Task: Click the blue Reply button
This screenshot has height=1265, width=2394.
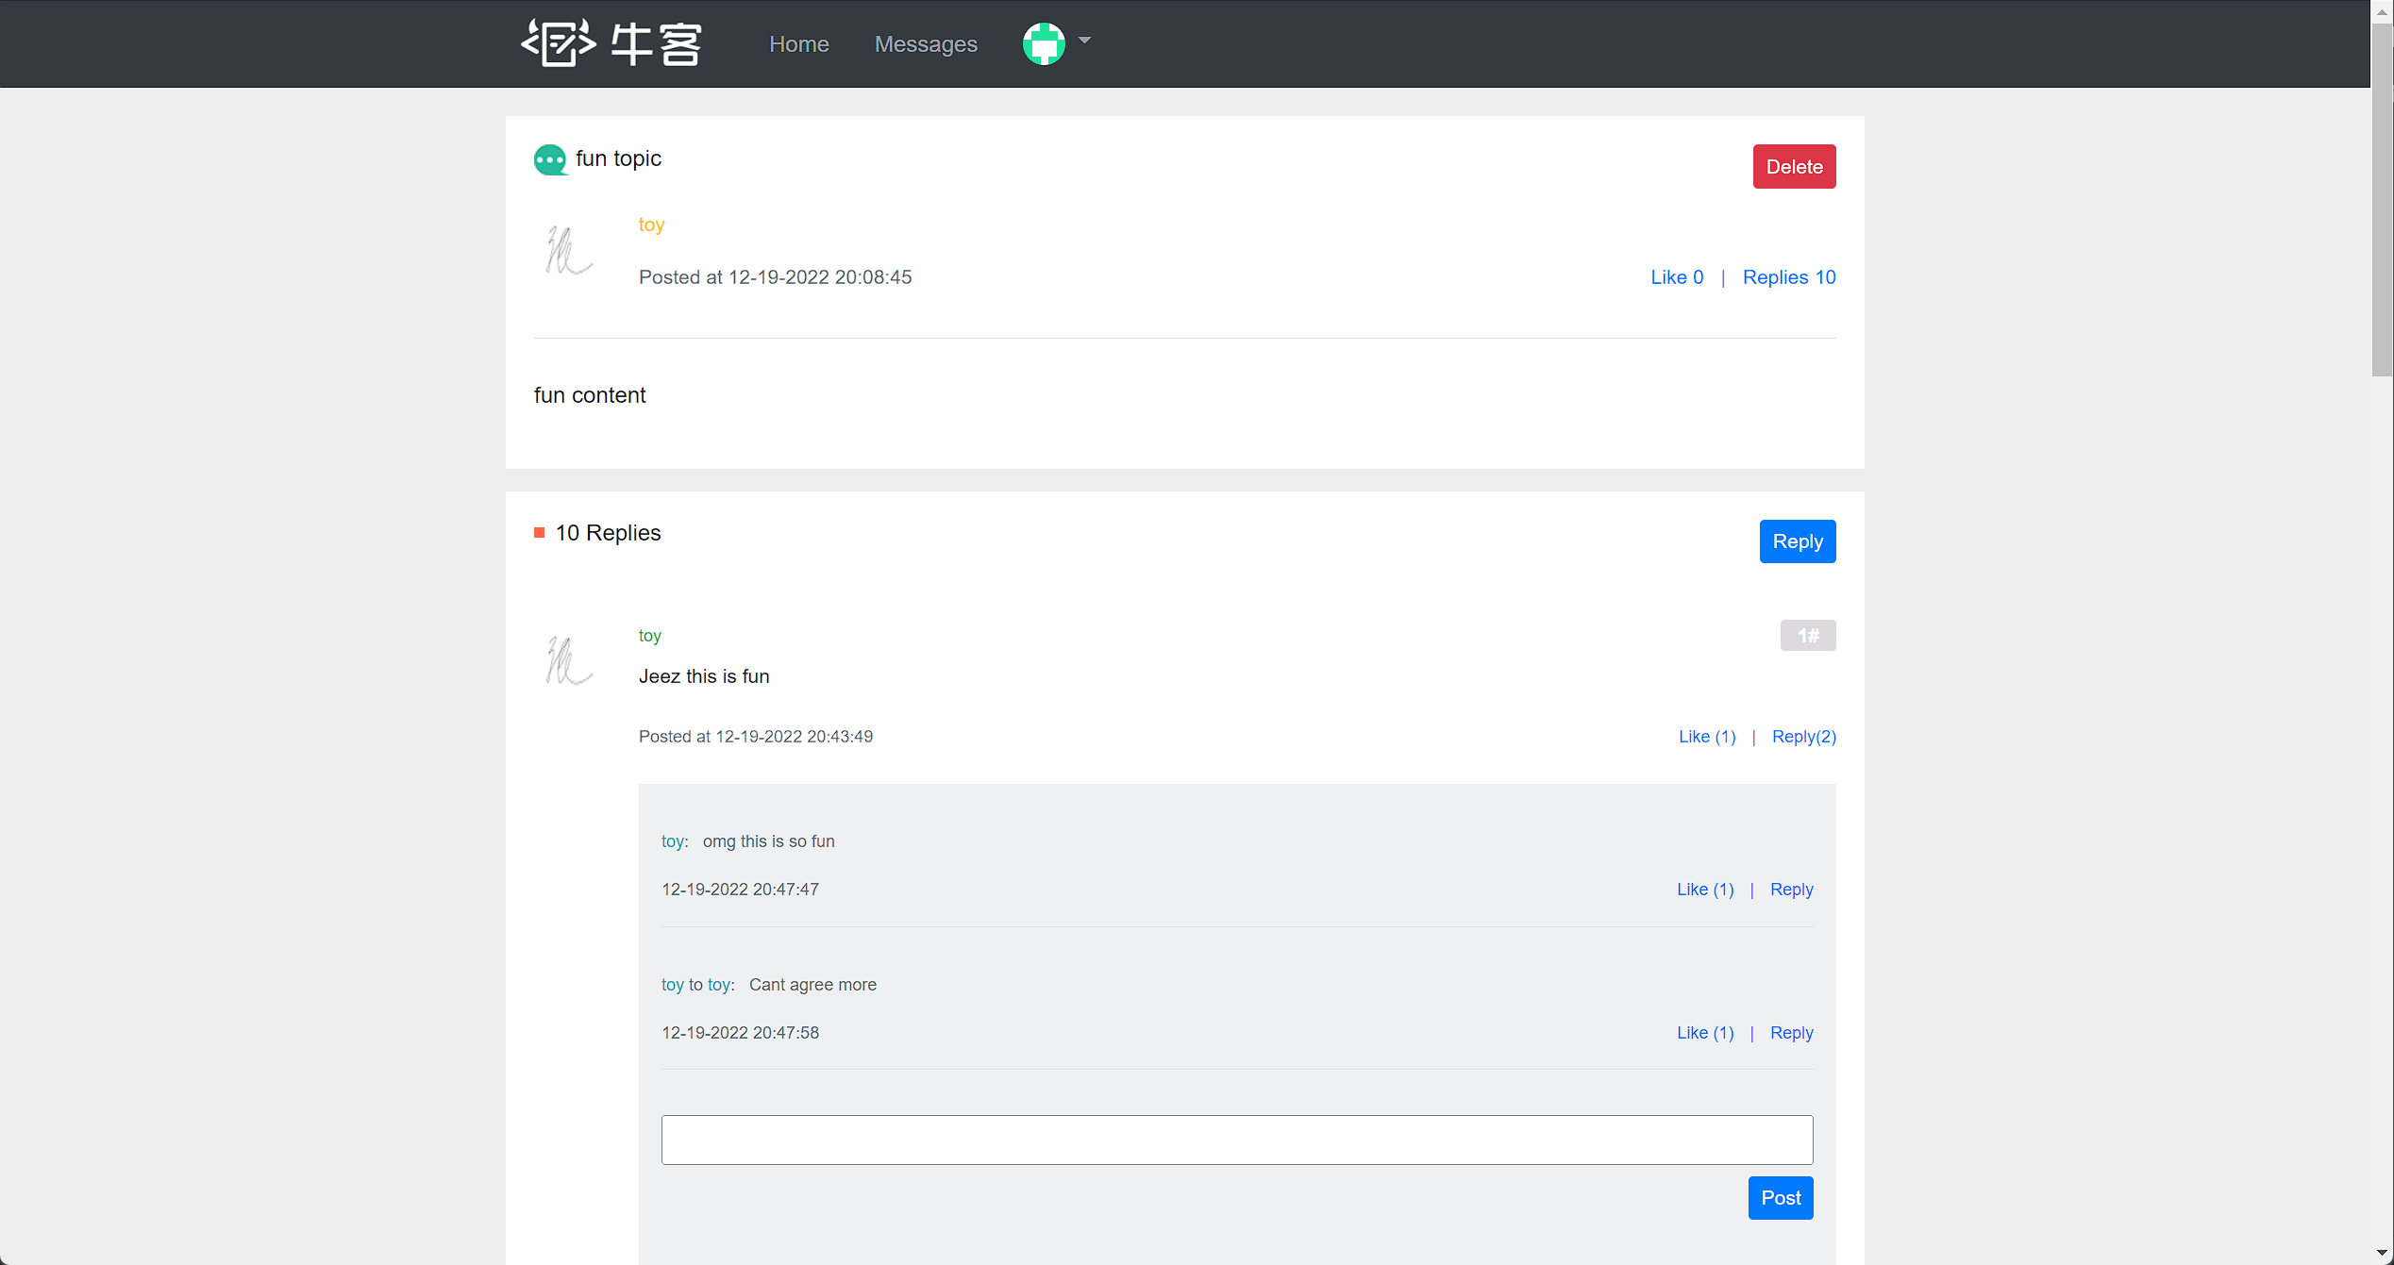Action: click(1797, 541)
